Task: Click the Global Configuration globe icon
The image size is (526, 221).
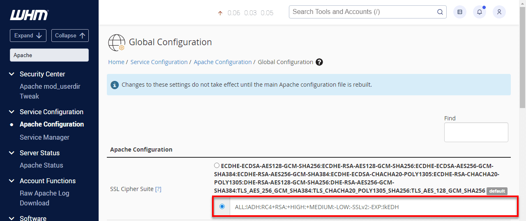Action: point(116,42)
